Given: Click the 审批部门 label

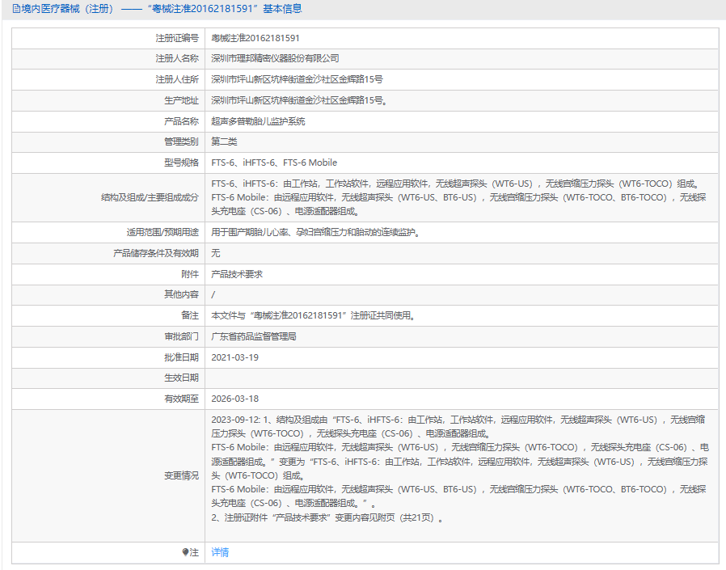Looking at the screenshot, I should 181,336.
